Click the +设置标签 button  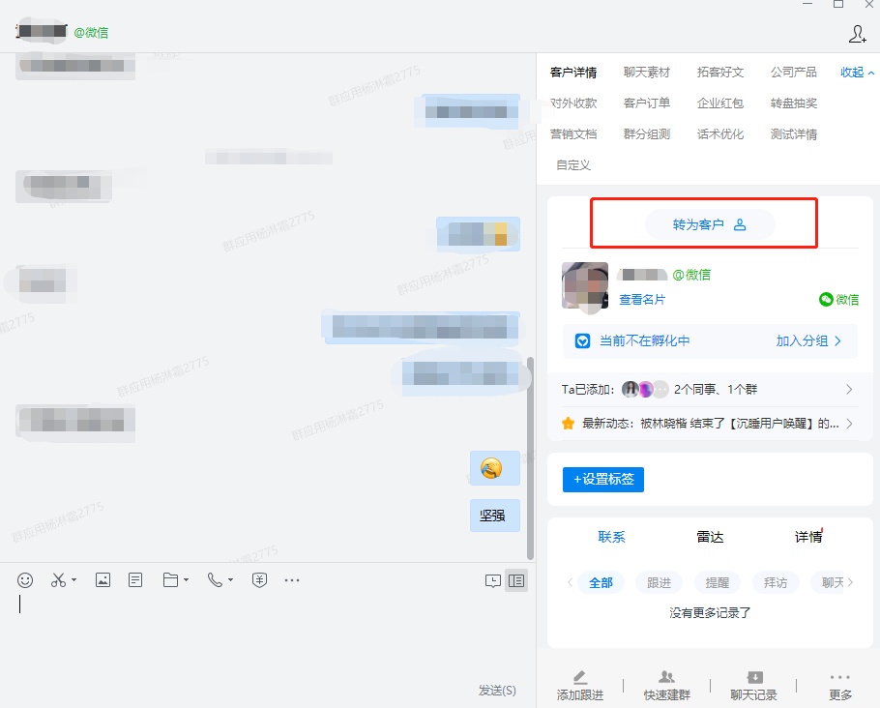click(602, 479)
